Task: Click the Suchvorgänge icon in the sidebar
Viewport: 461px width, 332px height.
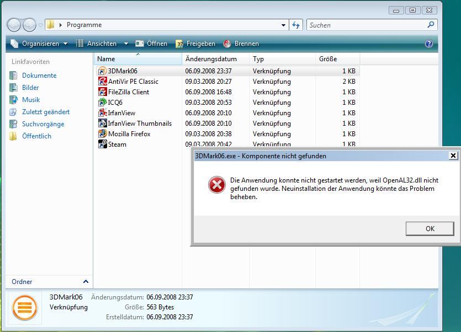Action: (13, 124)
